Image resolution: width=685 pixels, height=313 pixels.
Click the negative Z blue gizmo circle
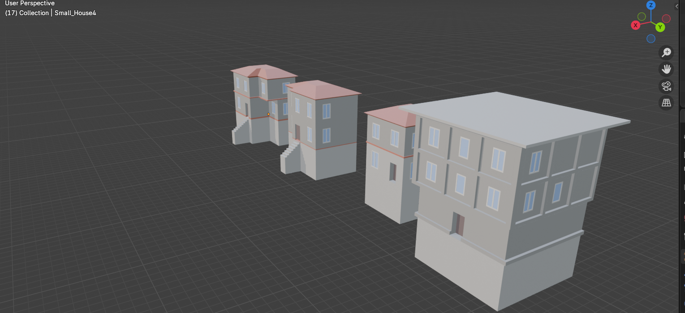tap(651, 39)
